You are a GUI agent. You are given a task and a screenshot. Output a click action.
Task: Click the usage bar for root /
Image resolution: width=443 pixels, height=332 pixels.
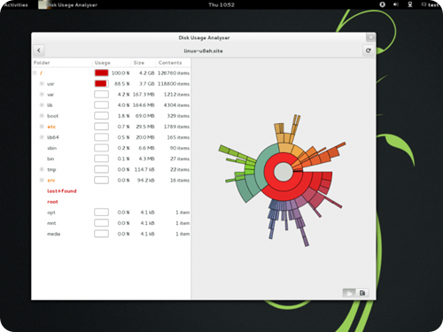click(101, 73)
